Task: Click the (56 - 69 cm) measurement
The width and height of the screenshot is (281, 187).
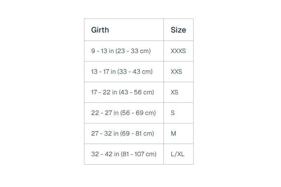Action: click(138, 113)
